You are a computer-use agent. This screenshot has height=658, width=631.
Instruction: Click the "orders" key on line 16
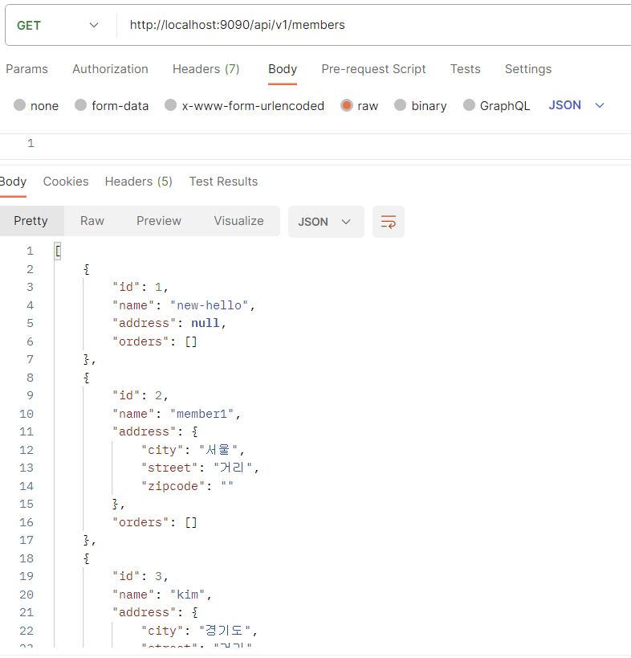pos(140,522)
